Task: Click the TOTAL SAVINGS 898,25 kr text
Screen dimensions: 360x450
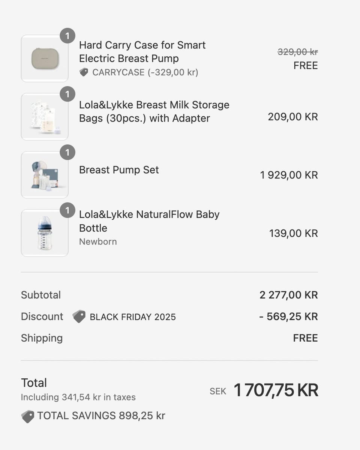Action: point(101,415)
